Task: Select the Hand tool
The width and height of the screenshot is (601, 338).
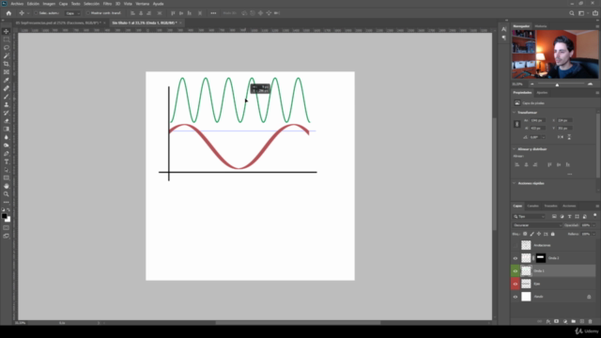Action: click(7, 186)
